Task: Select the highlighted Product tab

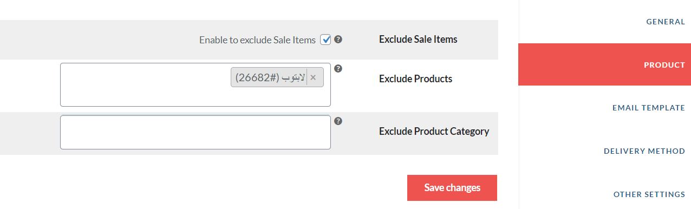Action: tap(604, 64)
